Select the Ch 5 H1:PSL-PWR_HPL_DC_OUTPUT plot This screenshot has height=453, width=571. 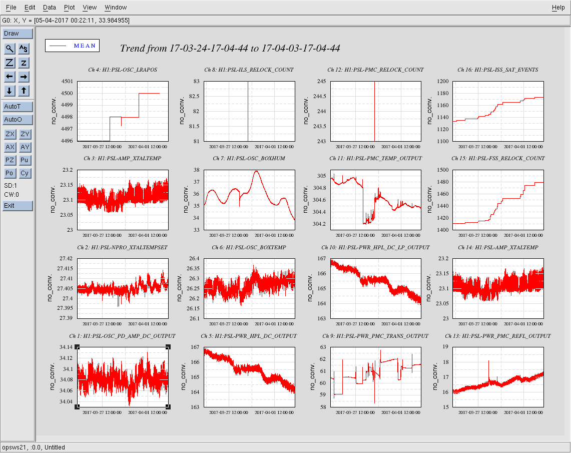point(249,377)
